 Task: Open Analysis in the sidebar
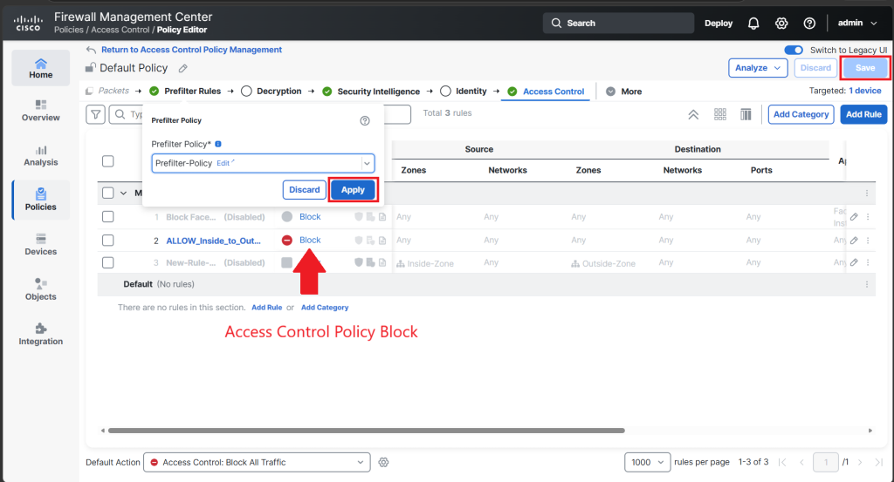[x=40, y=155]
